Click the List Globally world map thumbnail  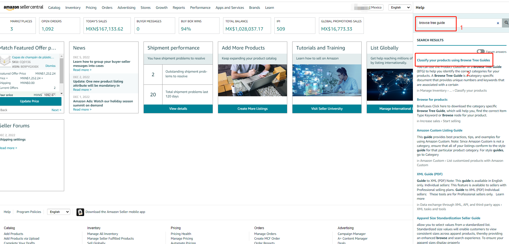390,85
